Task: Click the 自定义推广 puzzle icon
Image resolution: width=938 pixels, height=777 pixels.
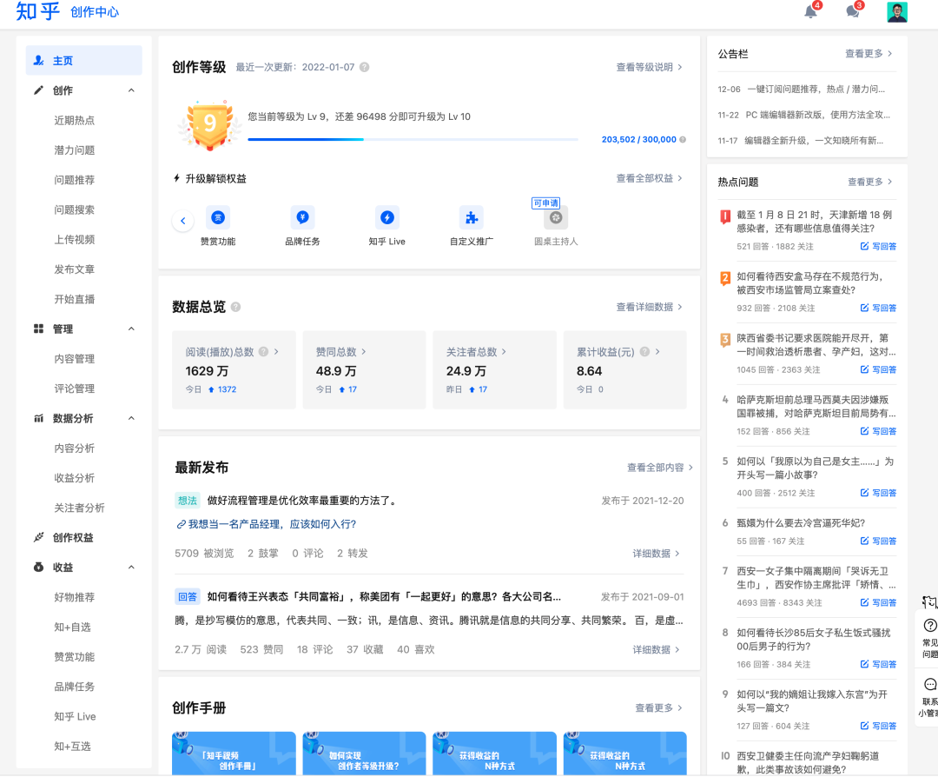Action: [472, 217]
